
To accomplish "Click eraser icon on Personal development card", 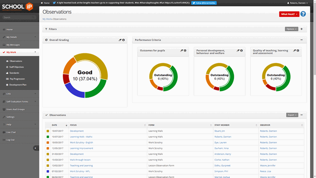I will (238, 51).
